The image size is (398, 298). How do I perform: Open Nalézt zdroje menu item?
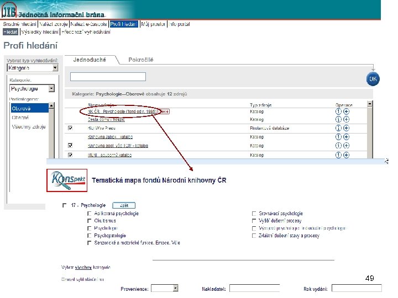[x=54, y=24]
